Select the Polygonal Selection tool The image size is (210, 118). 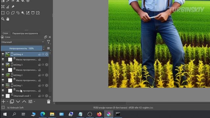coord(13,13)
